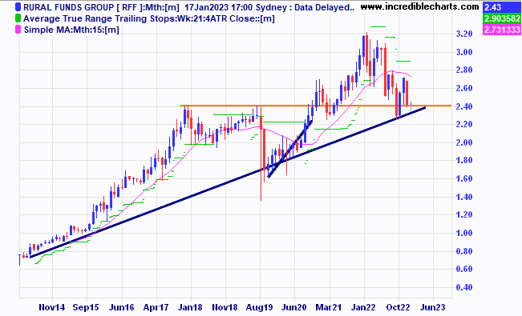522x316 pixels.
Task: Click the 0.80 price axis label
Action: coord(464,251)
